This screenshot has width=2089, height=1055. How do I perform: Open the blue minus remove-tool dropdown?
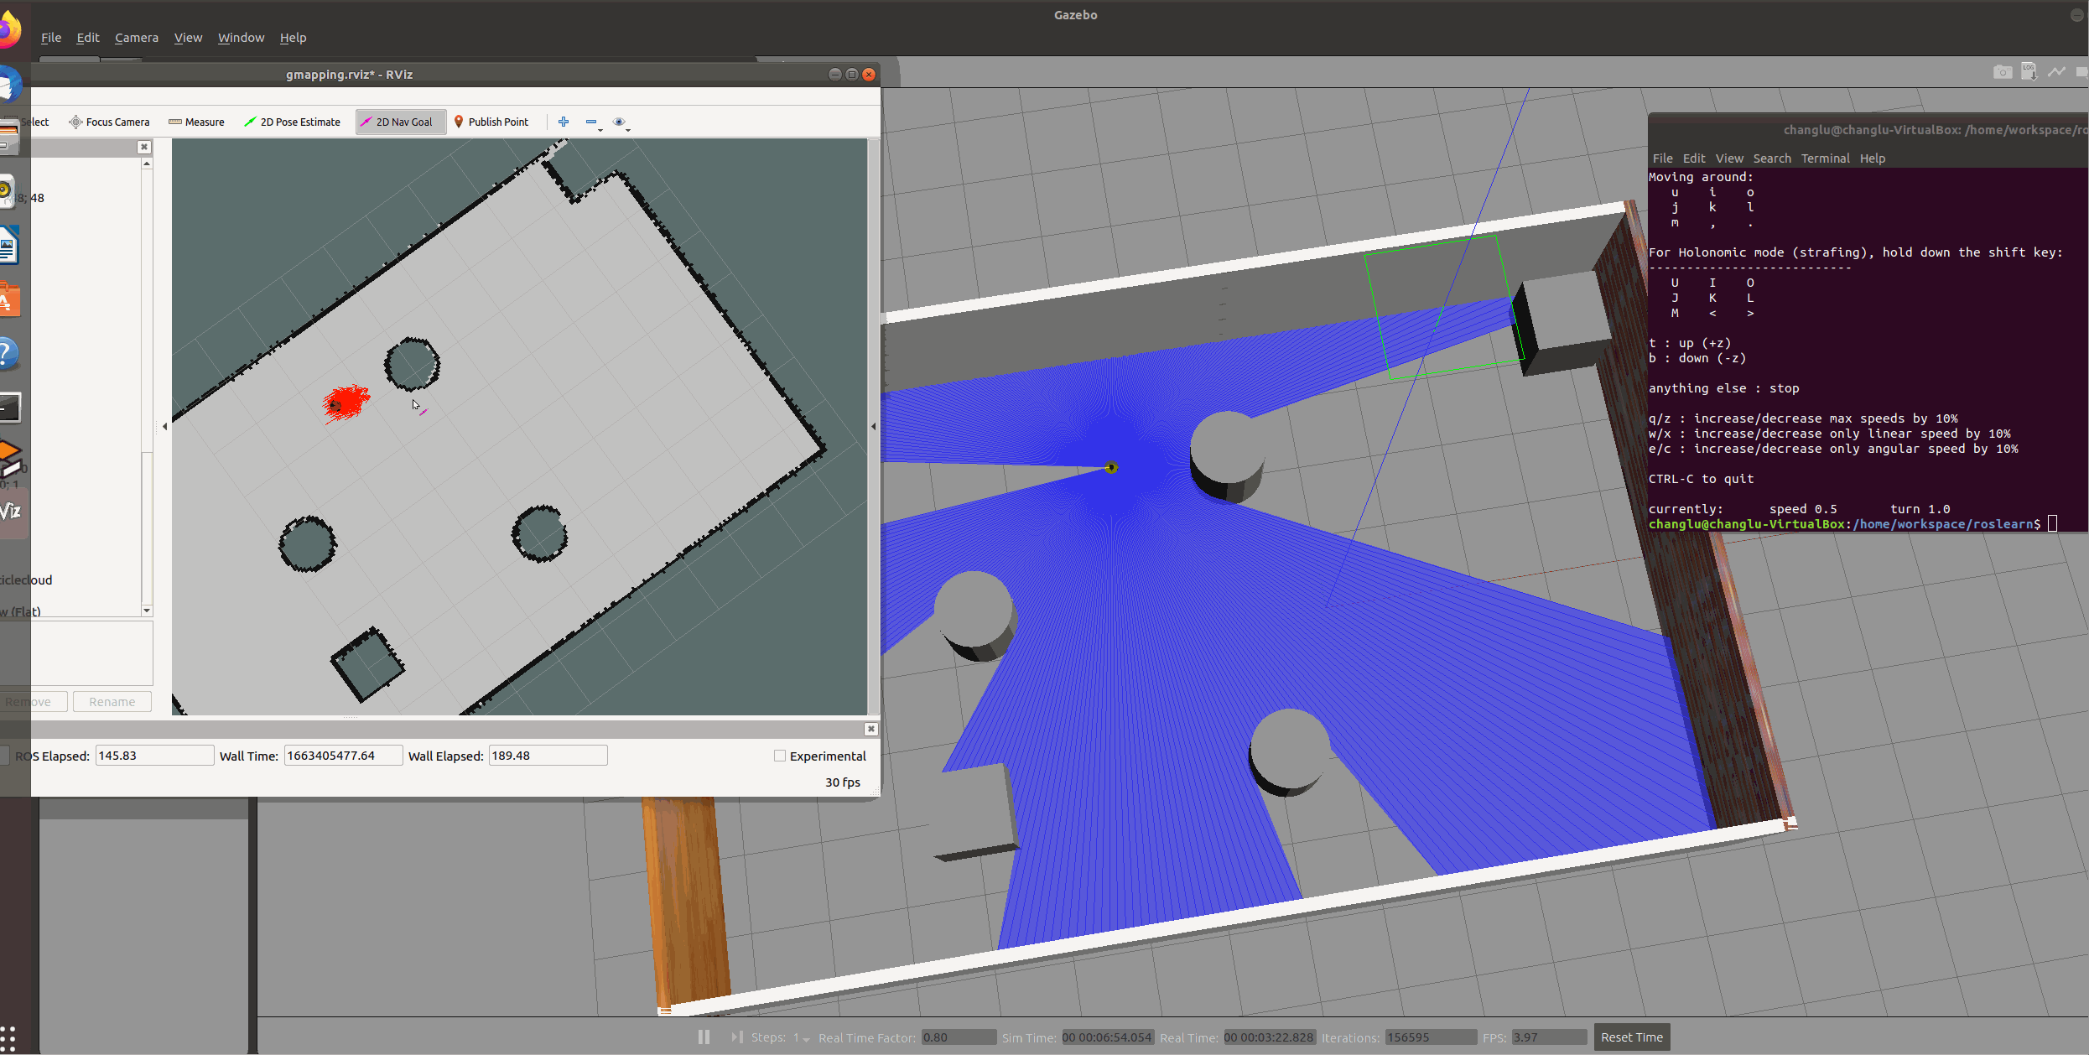pos(594,122)
